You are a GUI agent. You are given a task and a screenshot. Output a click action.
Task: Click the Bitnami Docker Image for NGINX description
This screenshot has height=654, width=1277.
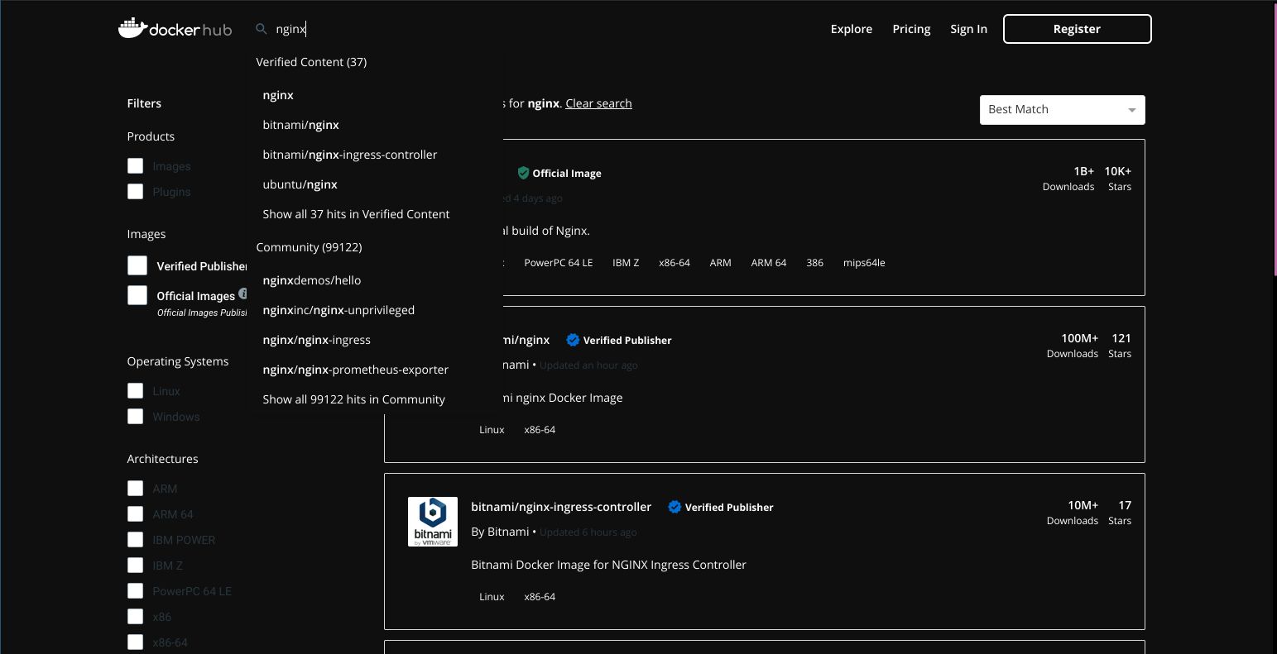pyautogui.click(x=608, y=565)
